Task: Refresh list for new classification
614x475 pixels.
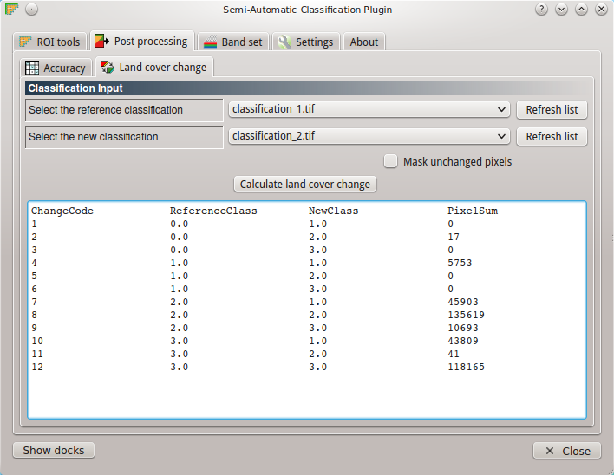Action: tap(552, 137)
